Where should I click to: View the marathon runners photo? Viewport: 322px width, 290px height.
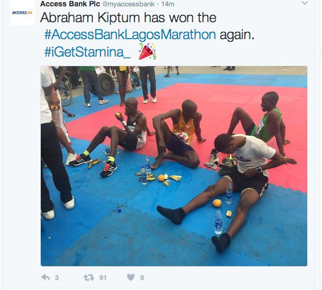click(x=174, y=166)
